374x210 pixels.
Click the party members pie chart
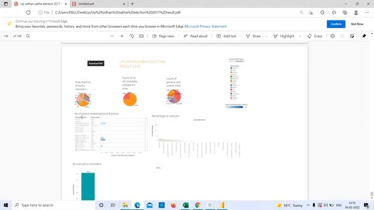[83, 100]
